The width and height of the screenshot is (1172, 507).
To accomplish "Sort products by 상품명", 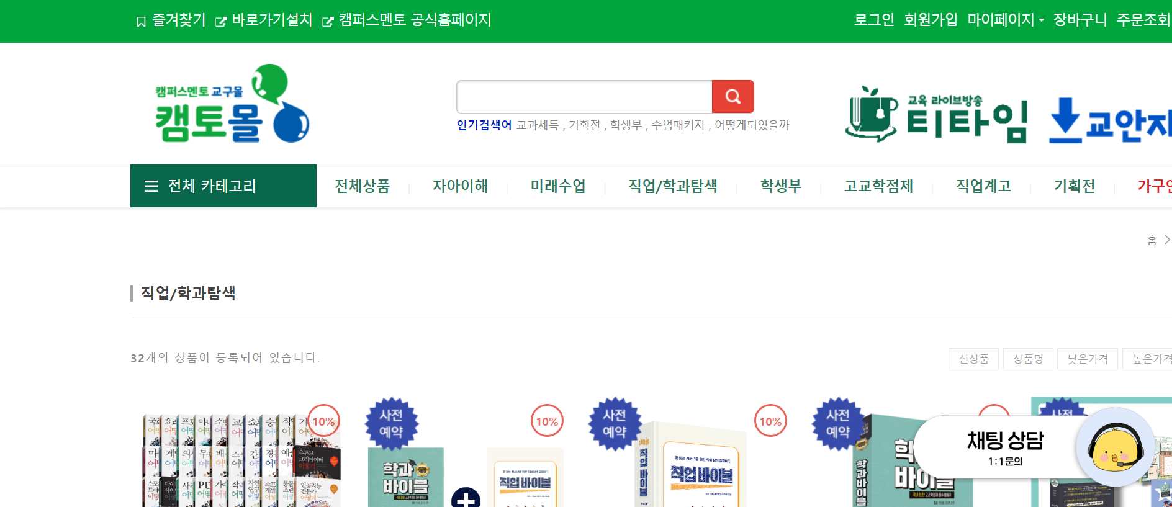I will (x=1028, y=359).
